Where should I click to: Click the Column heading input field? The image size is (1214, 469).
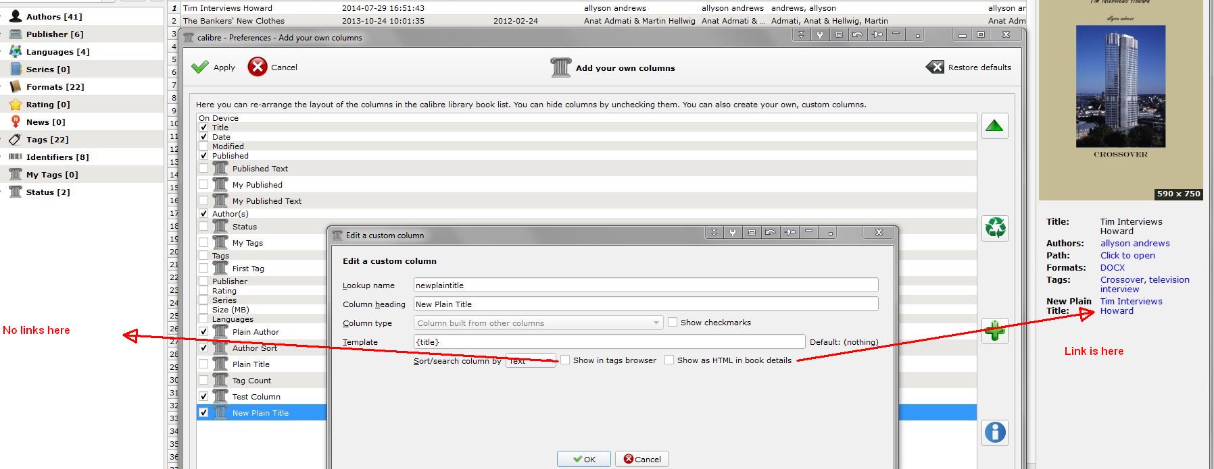coord(646,304)
